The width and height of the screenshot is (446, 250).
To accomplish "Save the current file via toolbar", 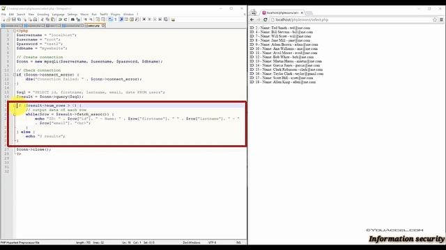I will (x=14, y=19).
